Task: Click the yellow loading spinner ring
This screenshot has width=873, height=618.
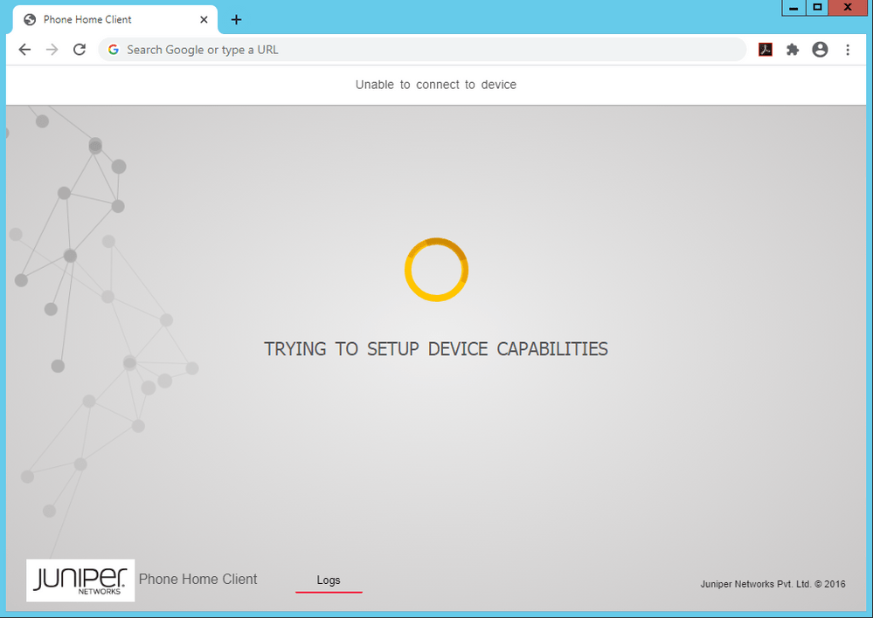Action: pyautogui.click(x=436, y=270)
